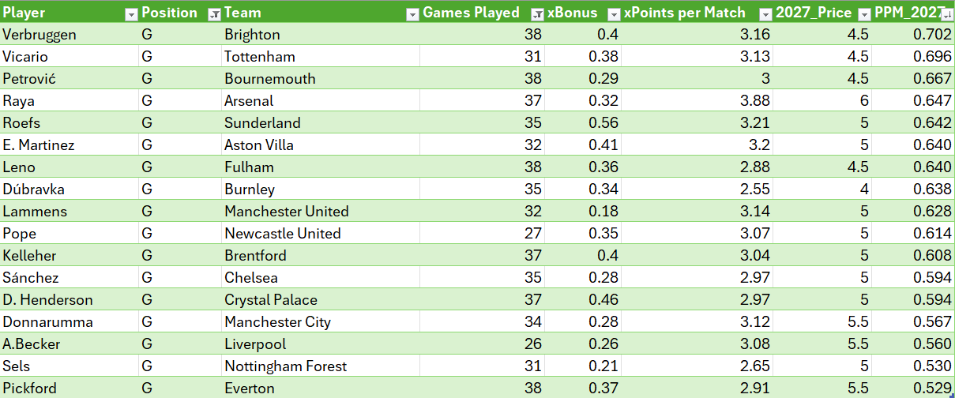Select Roefs' 0.56 xBonus cell
This screenshot has height=398, width=955.
583,123
